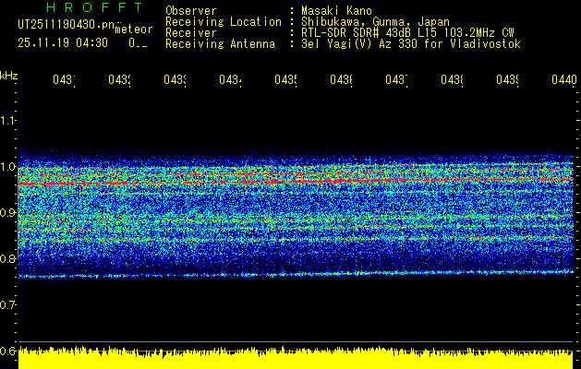
Task: Click the "Receiver" field label
Action: tap(191, 33)
